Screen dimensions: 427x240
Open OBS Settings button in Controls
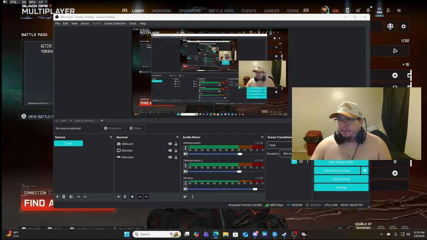point(341,187)
